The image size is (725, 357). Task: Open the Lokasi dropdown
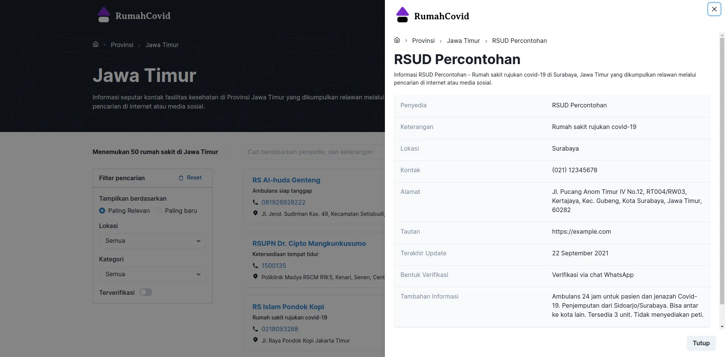click(x=152, y=241)
